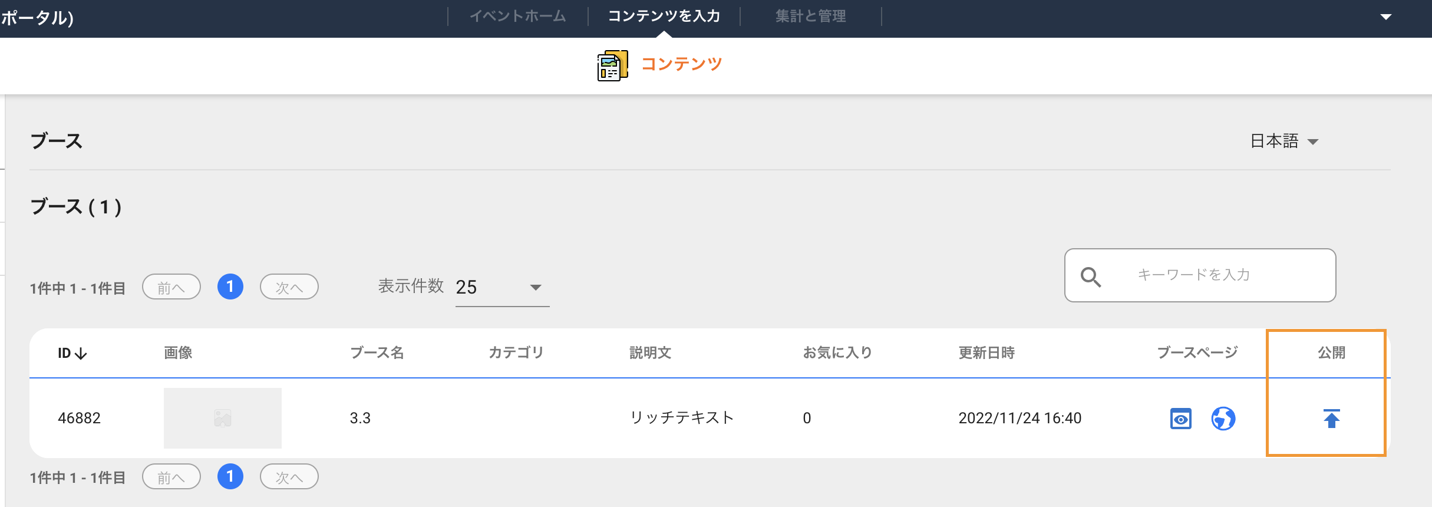Click the booth preview eye icon
This screenshot has height=507, width=1432.
[1180, 419]
